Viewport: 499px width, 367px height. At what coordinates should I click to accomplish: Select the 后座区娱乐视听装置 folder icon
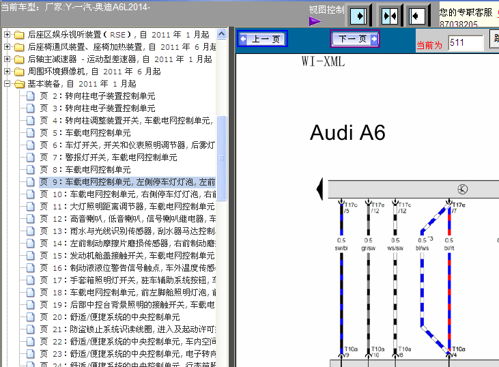point(19,35)
